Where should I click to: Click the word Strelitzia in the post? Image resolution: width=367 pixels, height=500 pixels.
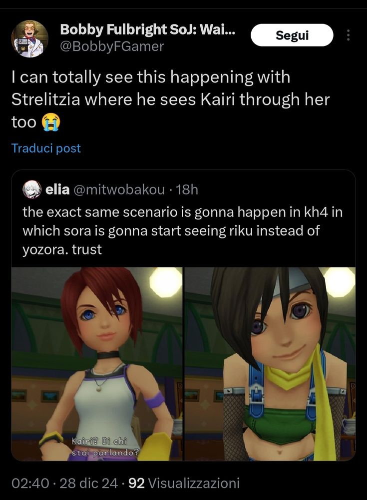coord(45,100)
